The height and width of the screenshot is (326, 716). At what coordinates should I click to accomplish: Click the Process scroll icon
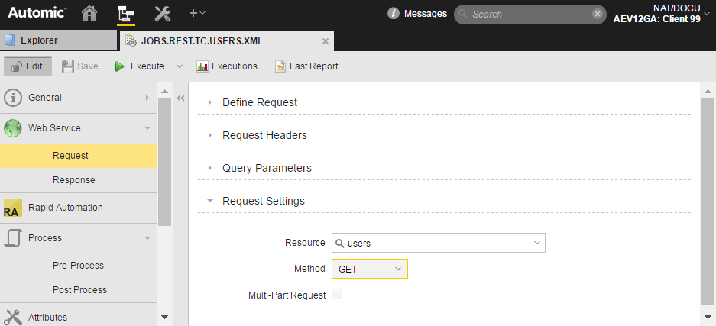pyautogui.click(x=13, y=238)
